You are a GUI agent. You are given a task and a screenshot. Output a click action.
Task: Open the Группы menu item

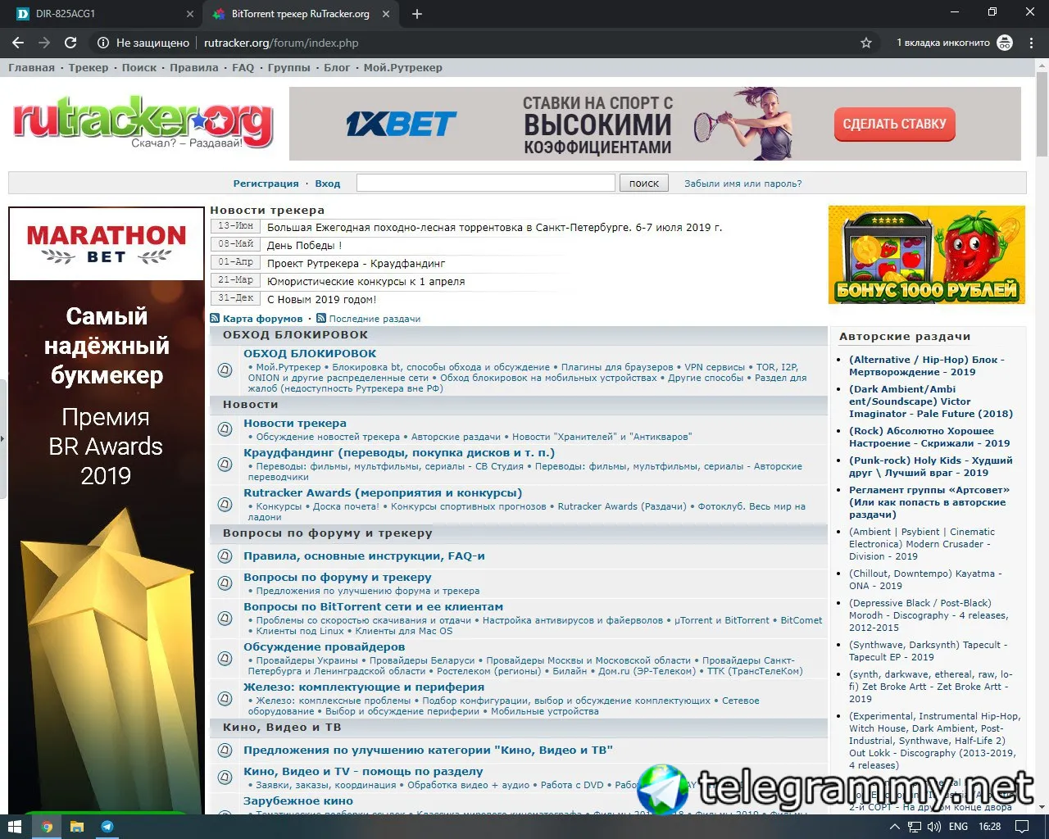click(x=289, y=67)
